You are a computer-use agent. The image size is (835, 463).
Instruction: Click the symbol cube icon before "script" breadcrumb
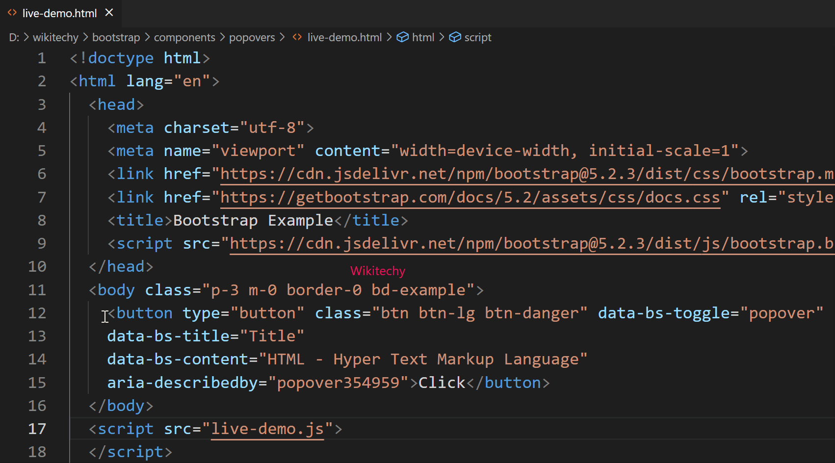pos(455,37)
